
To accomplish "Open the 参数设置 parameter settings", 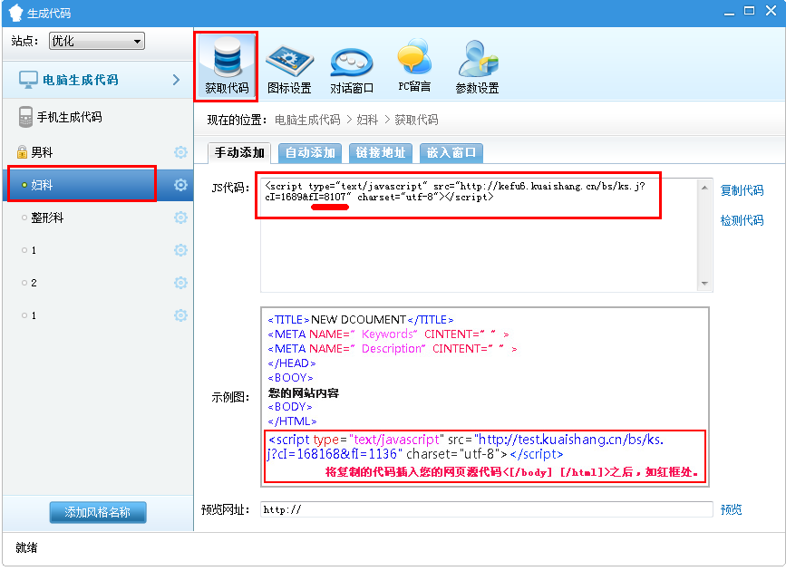I will (x=477, y=68).
